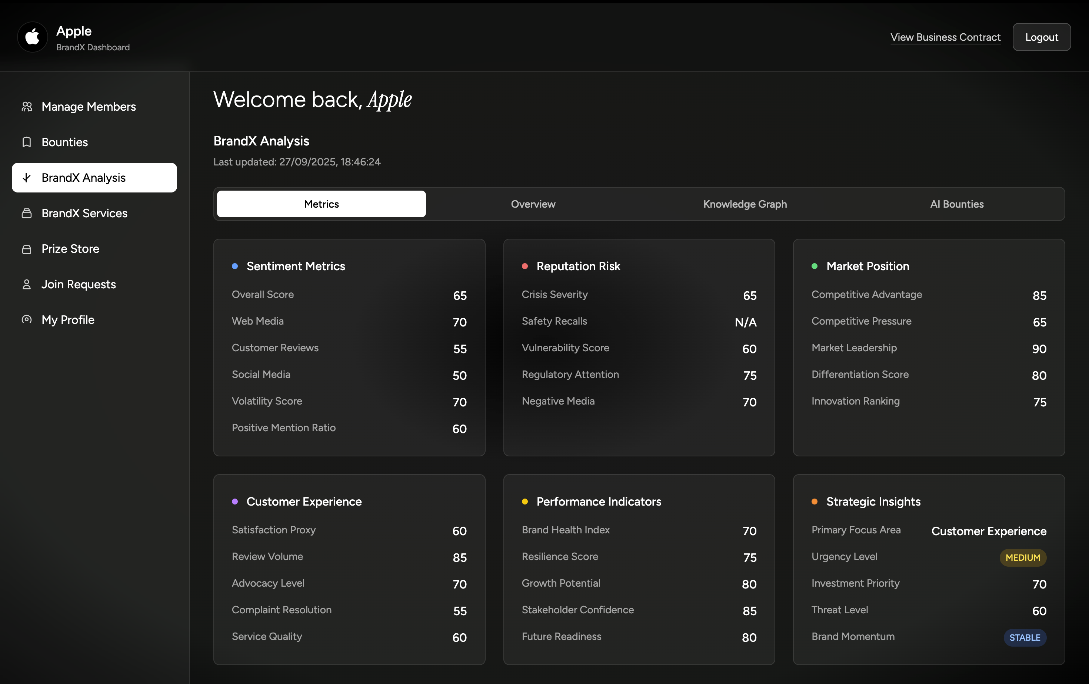Click the My Profile icon
The image size is (1089, 684).
tap(27, 320)
